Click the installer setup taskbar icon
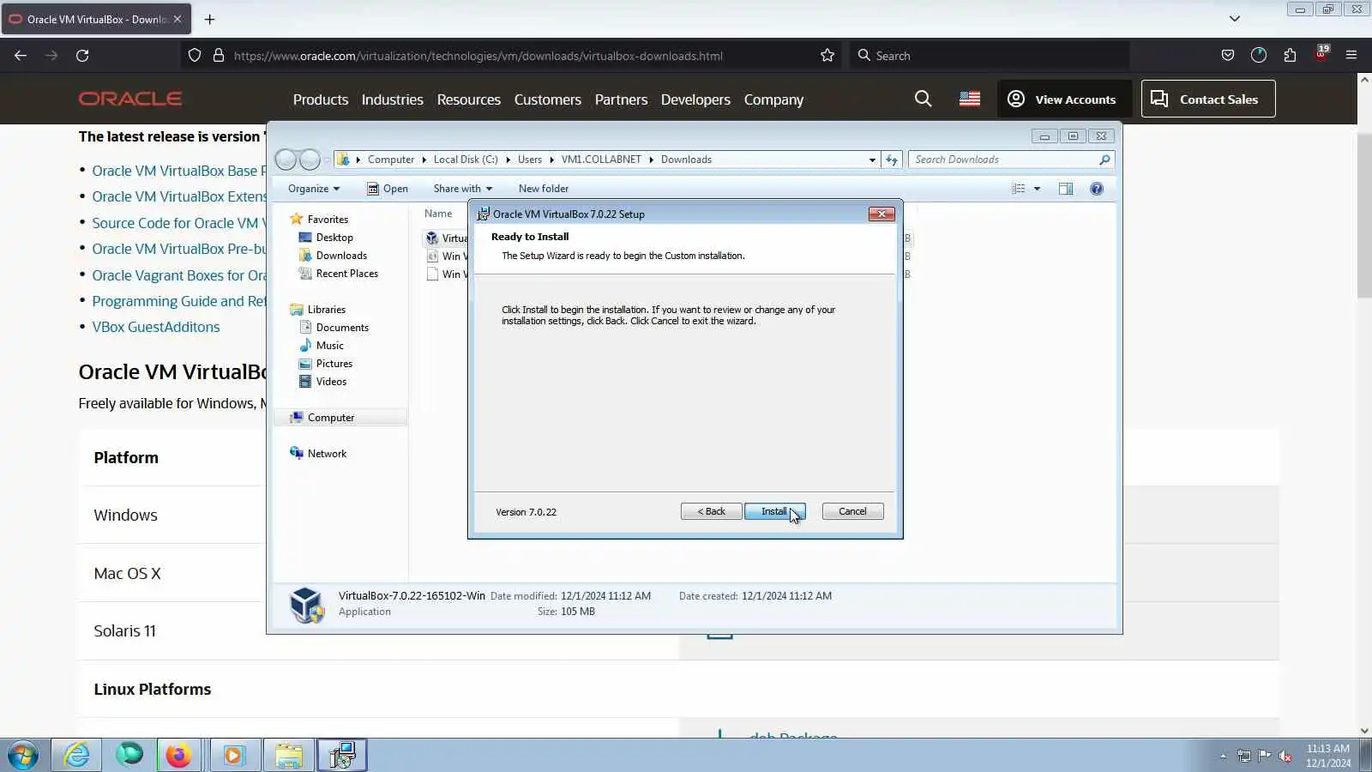 coord(342,756)
